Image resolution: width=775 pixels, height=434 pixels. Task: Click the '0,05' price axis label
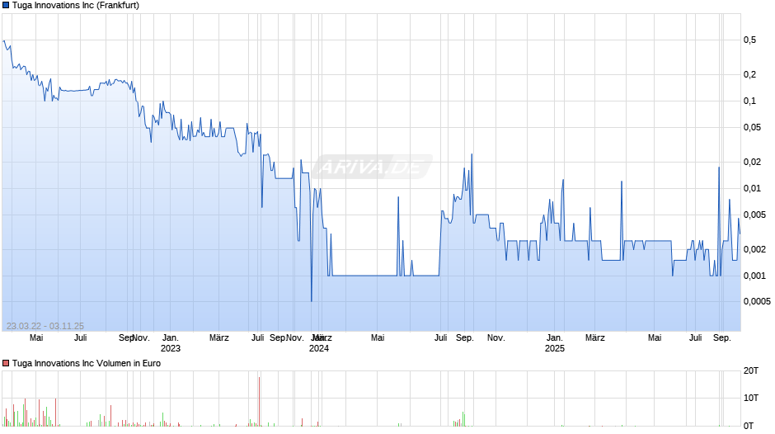(752, 128)
